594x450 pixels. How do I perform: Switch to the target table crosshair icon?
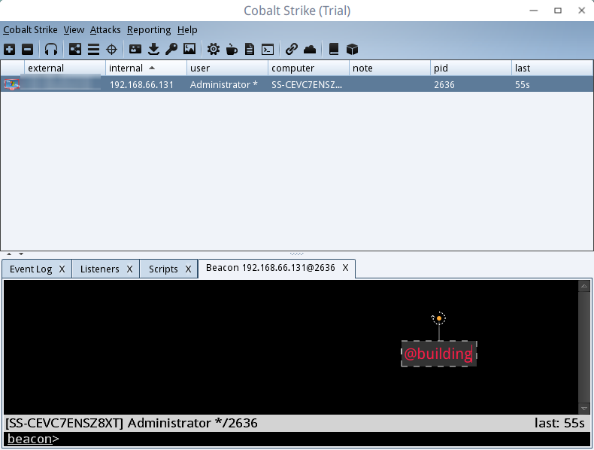pos(112,49)
